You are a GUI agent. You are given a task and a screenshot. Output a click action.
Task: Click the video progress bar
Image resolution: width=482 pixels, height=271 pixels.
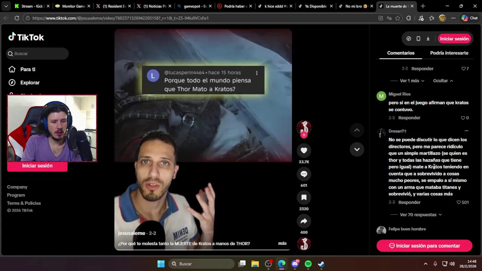tap(203, 250)
